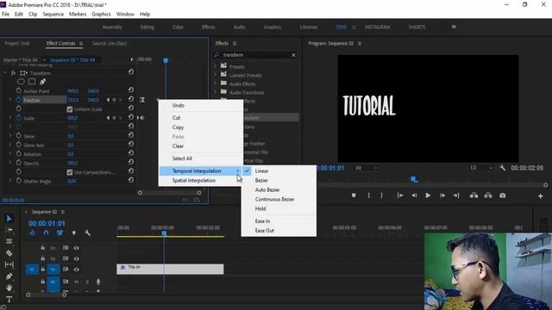Viewport: 552px width, 310px height.
Task: Select the Type tool
Action: click(9, 299)
